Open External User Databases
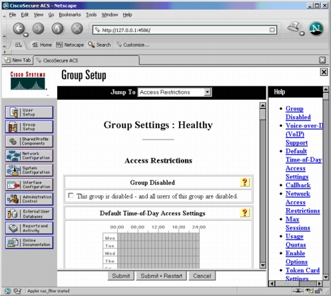Viewport: 332px width, 297px height. point(29,214)
